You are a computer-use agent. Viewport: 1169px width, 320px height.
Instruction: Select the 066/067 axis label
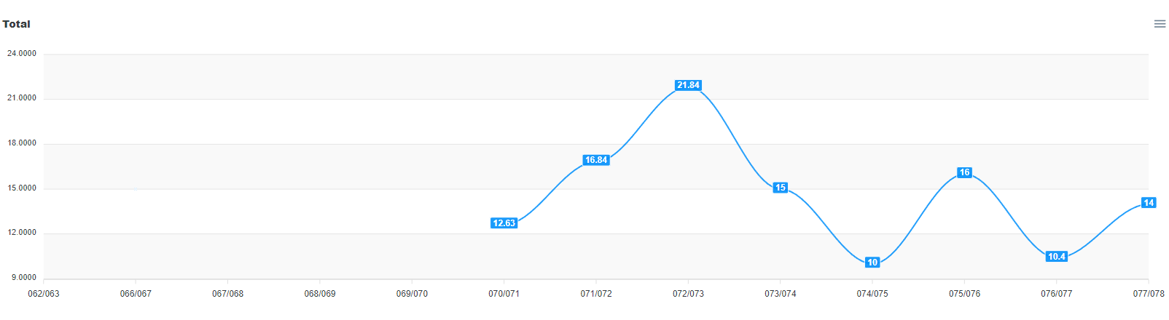coord(136,294)
